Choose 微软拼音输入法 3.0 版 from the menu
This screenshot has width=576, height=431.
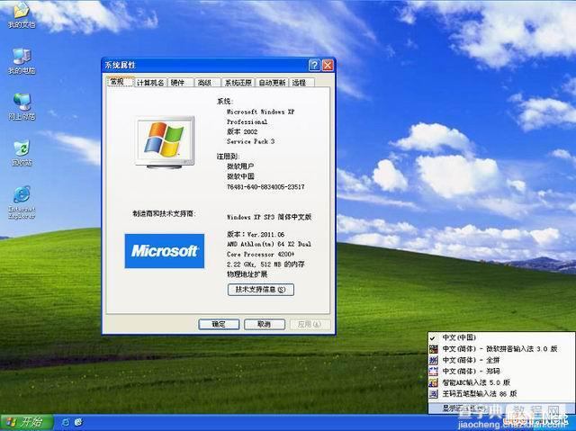tap(501, 349)
